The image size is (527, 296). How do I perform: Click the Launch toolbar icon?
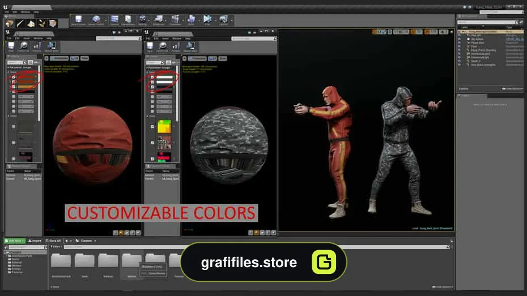[223, 20]
